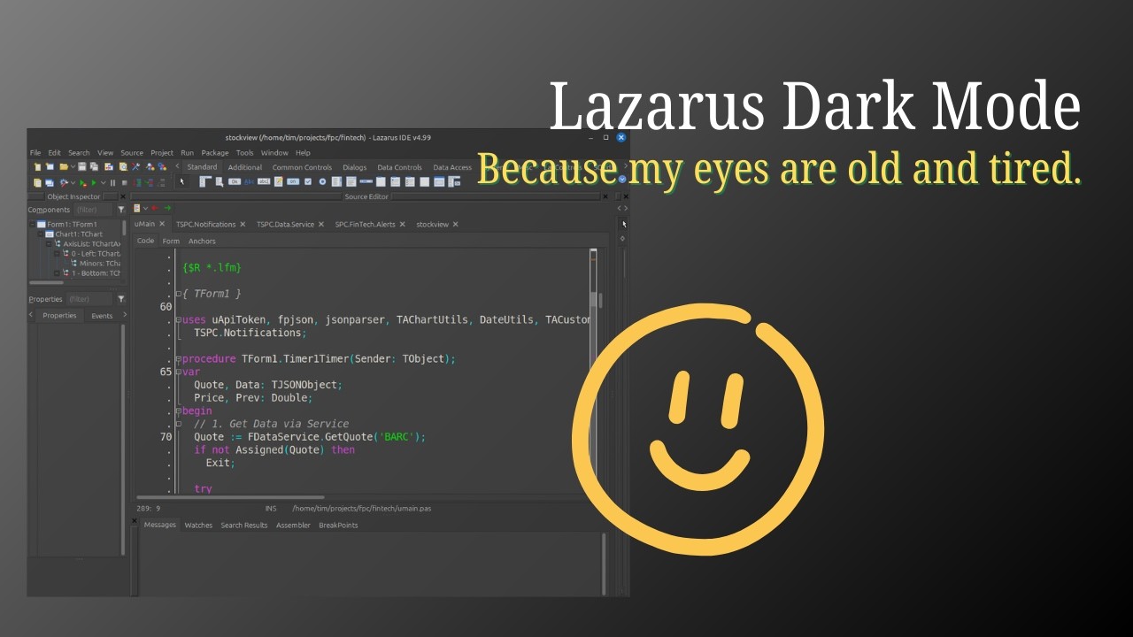This screenshot has width=1133, height=637.
Task: Open the Tools menu
Action: (x=244, y=152)
